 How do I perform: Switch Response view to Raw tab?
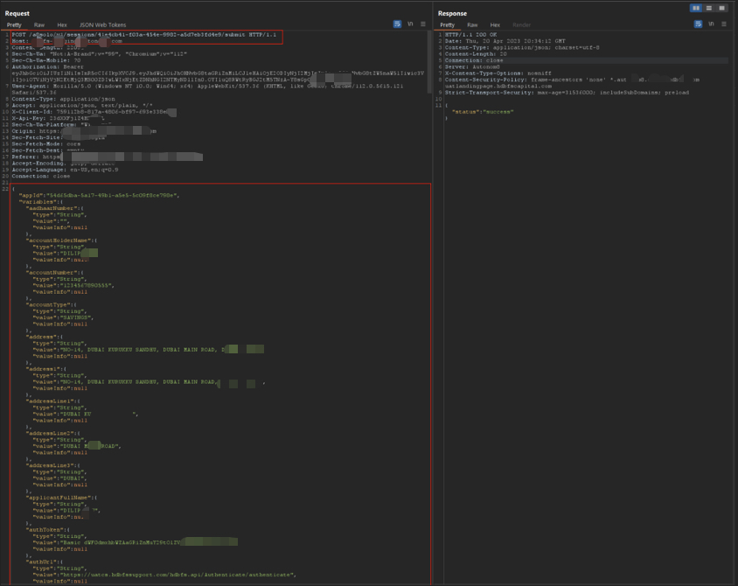tap(472, 25)
